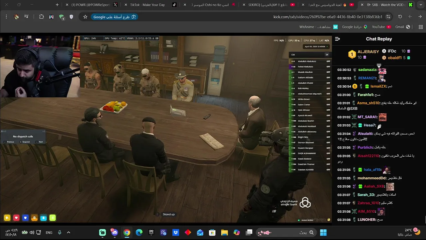The height and width of the screenshot is (240, 426).
Task: Open the Gmail bookmark
Action: pos(402,27)
